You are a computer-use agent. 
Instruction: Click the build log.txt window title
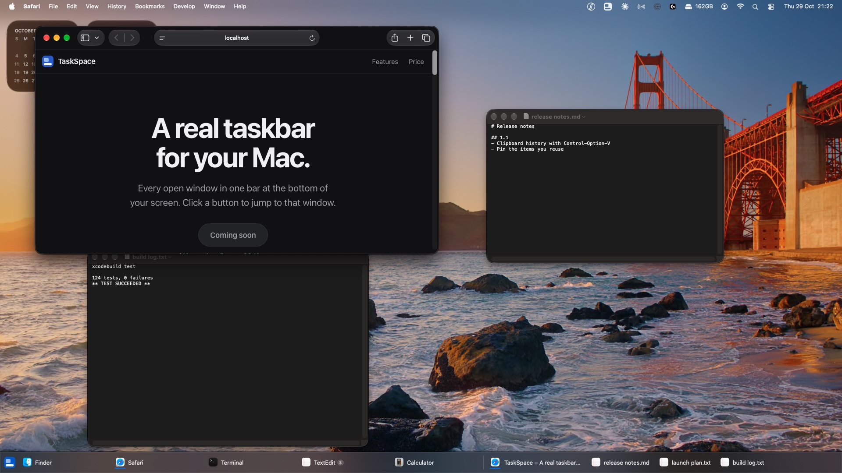point(149,257)
